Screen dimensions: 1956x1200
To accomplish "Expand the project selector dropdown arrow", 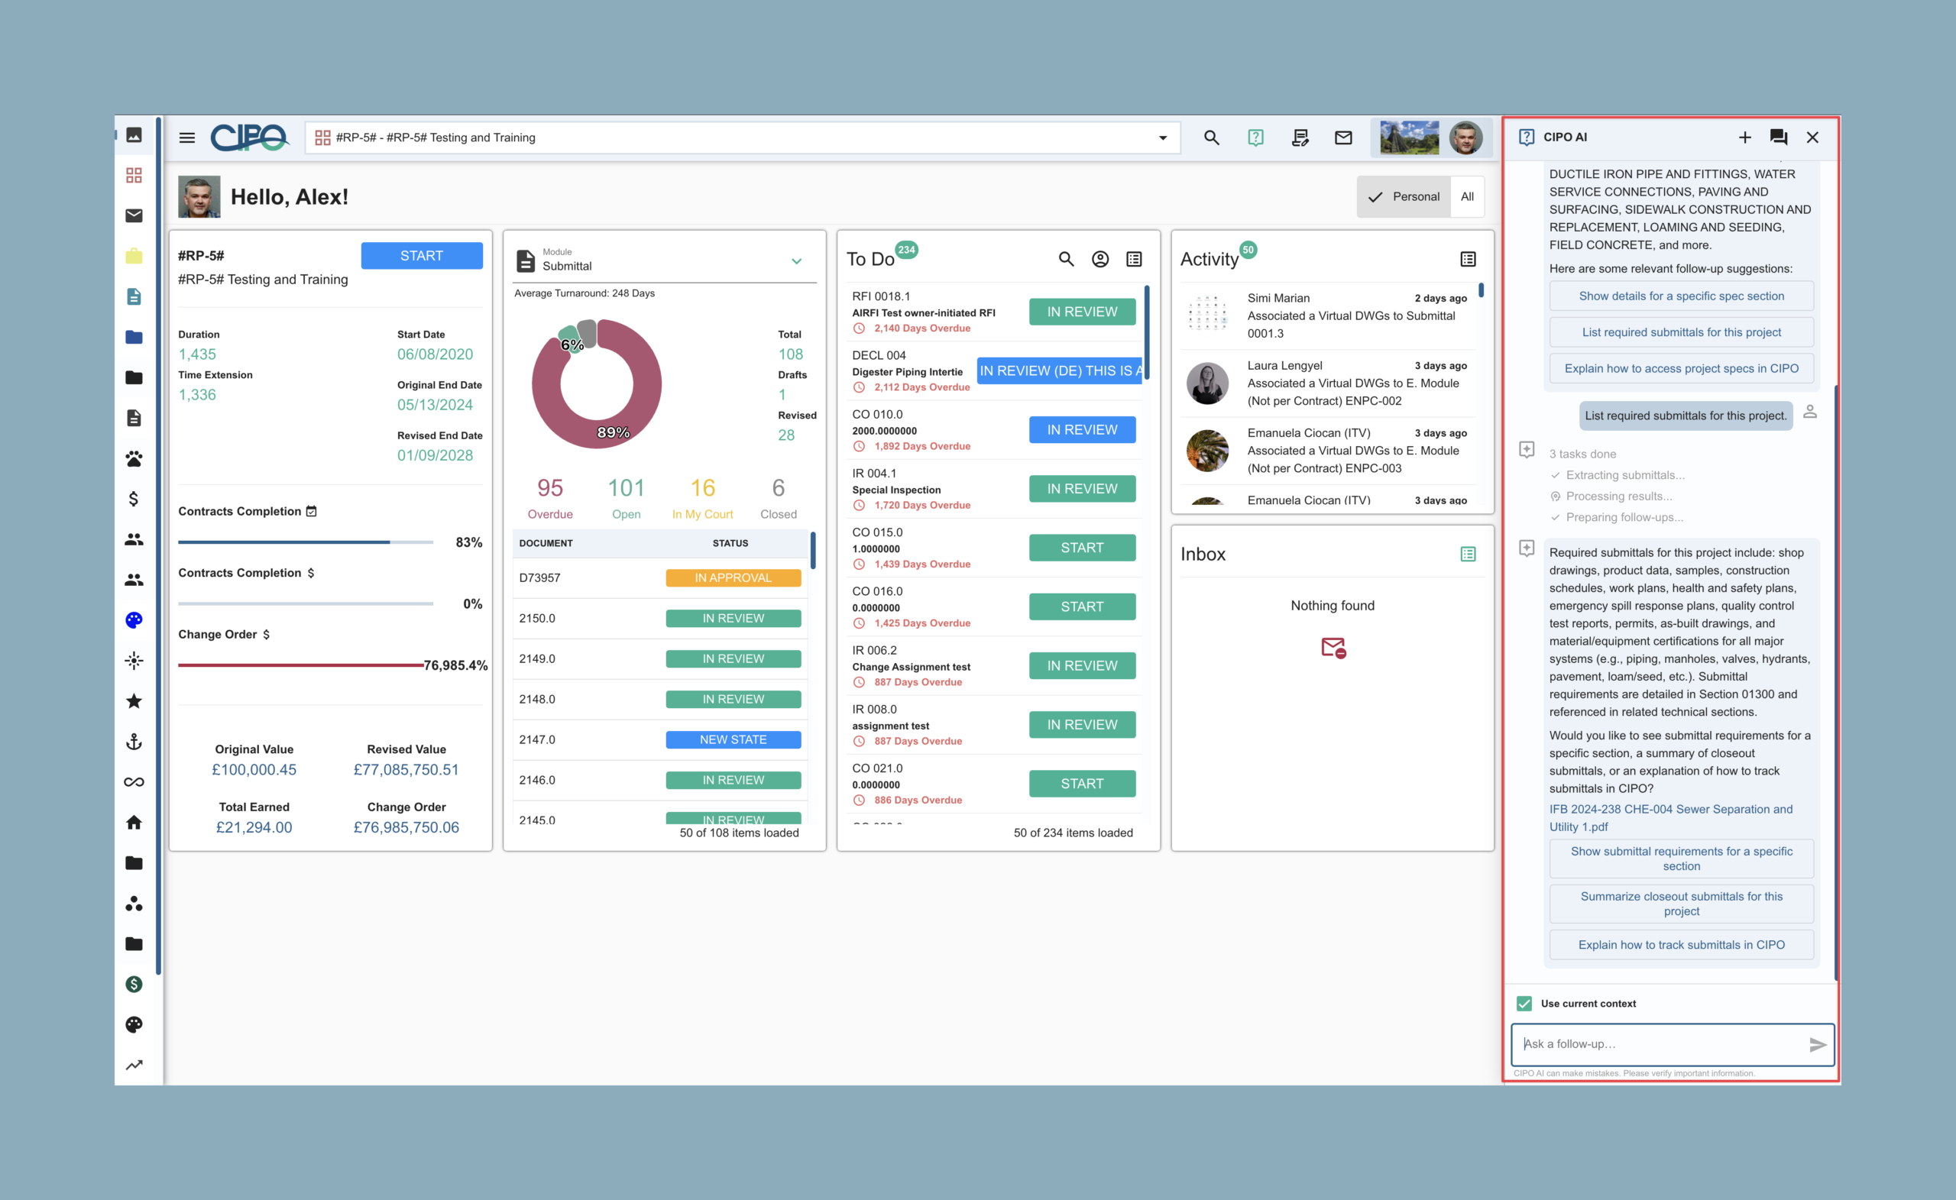I will [x=1163, y=137].
